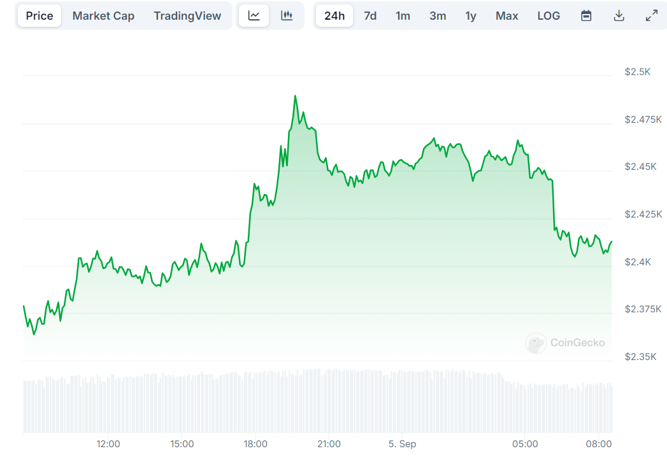Click the CoinGecko watermark logo
667x465 pixels.
(565, 343)
